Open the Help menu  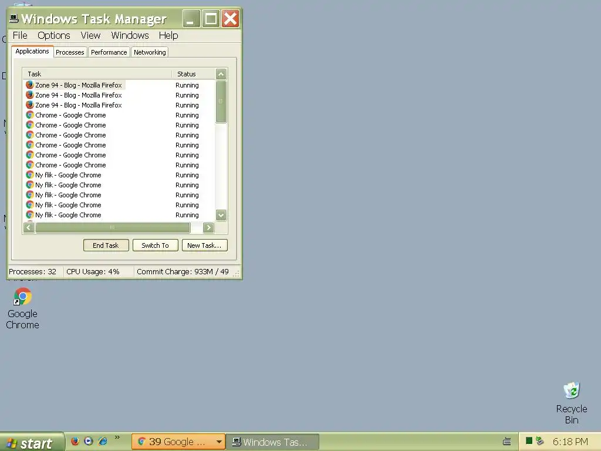168,35
